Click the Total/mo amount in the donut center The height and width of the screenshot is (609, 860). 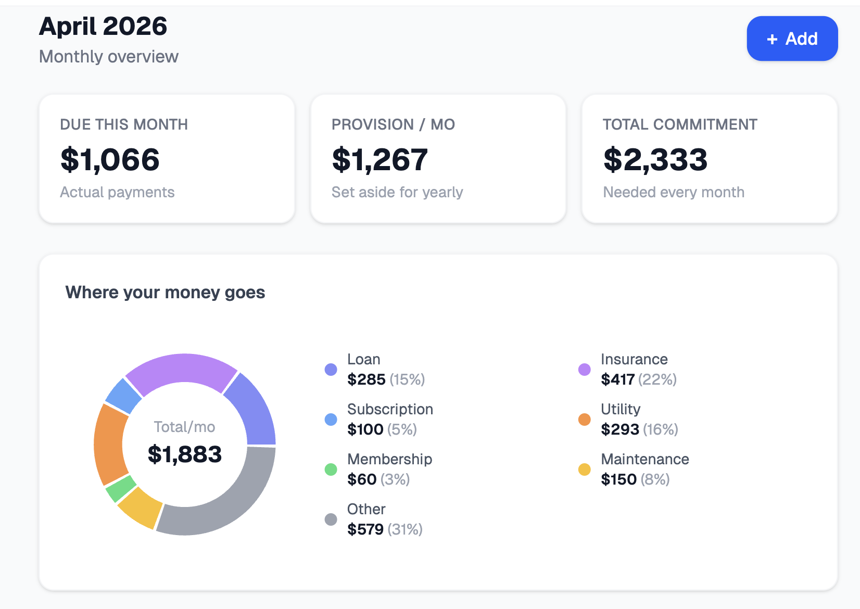185,454
